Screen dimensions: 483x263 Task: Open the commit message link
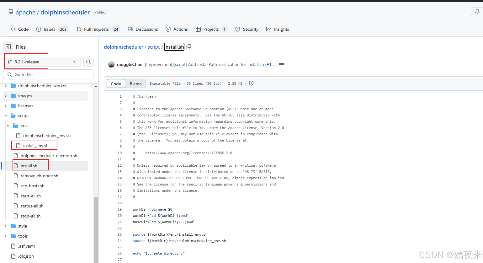pos(210,64)
